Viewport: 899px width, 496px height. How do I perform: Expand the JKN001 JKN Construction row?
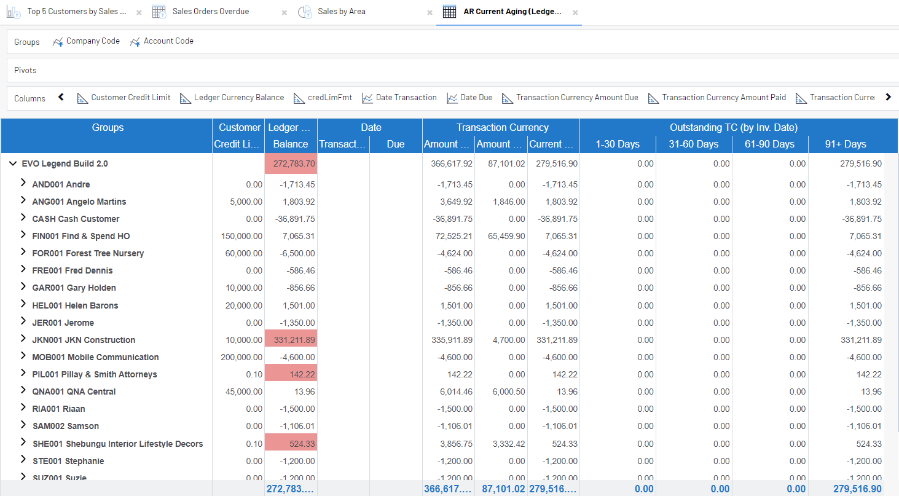tap(23, 339)
